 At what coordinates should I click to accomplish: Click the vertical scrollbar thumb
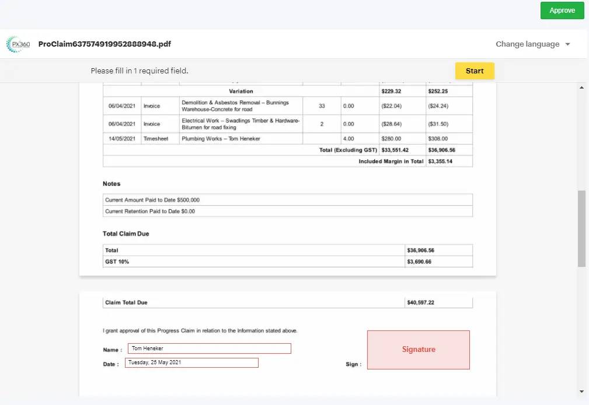581,227
